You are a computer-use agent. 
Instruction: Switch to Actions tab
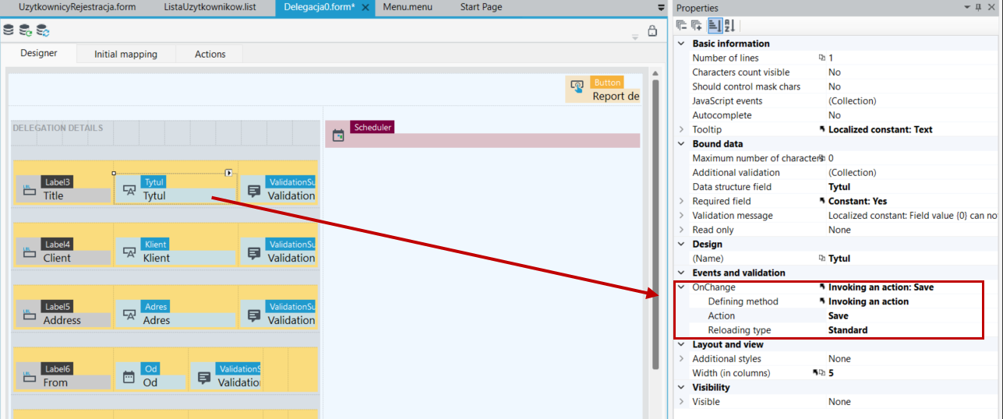pyautogui.click(x=210, y=54)
